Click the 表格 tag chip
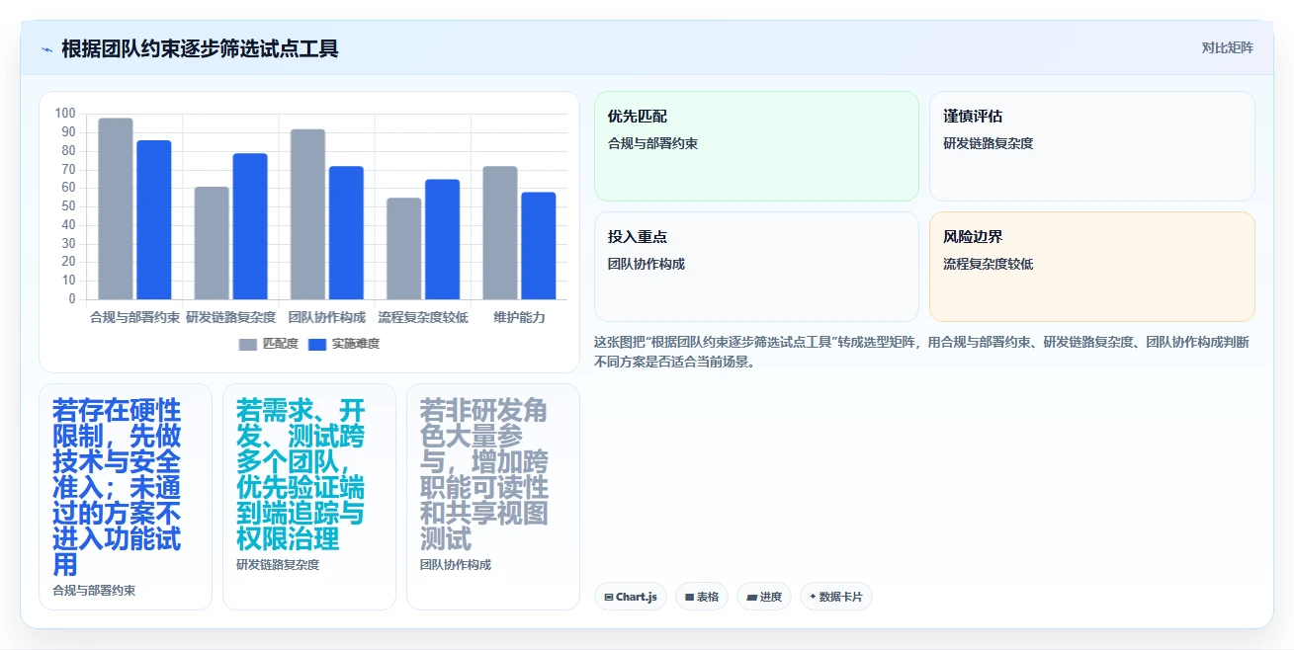The image size is (1294, 650). point(702,597)
